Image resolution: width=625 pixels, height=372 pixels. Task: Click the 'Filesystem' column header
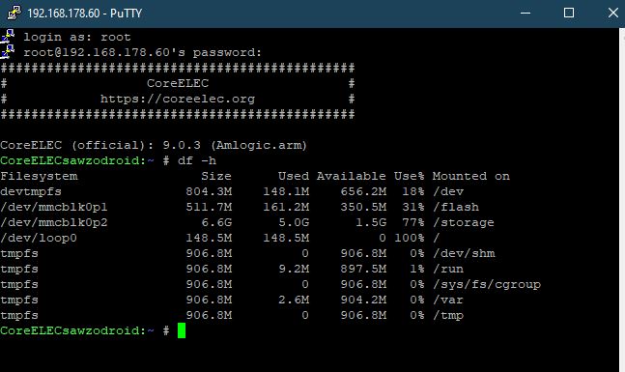click(x=39, y=176)
